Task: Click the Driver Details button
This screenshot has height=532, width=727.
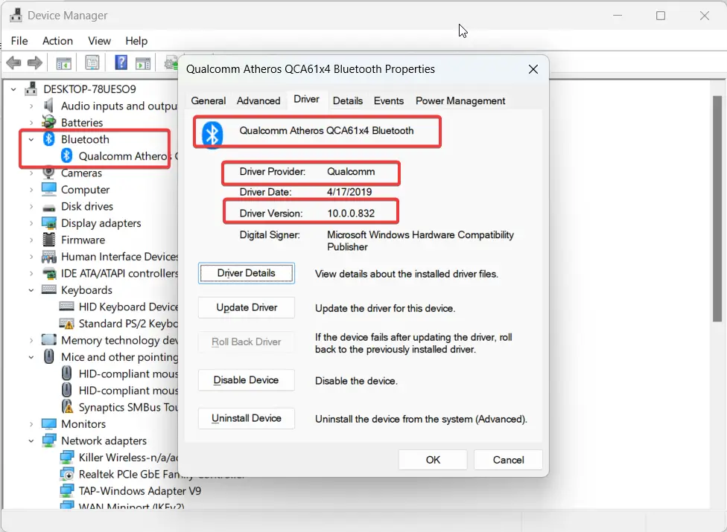Action: pyautogui.click(x=247, y=273)
